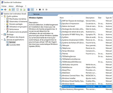This screenshot has width=113, height=93.
Task: Open the ? help menu
Action: 26,6
